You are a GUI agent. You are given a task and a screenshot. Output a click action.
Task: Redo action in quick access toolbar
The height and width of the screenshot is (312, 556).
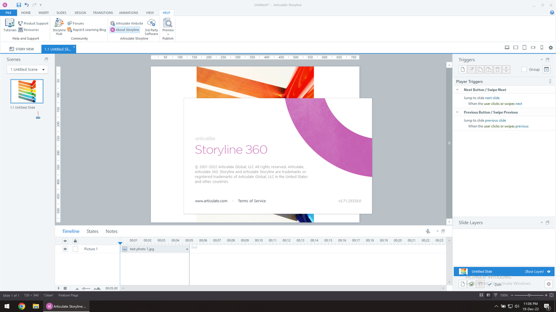pos(35,5)
